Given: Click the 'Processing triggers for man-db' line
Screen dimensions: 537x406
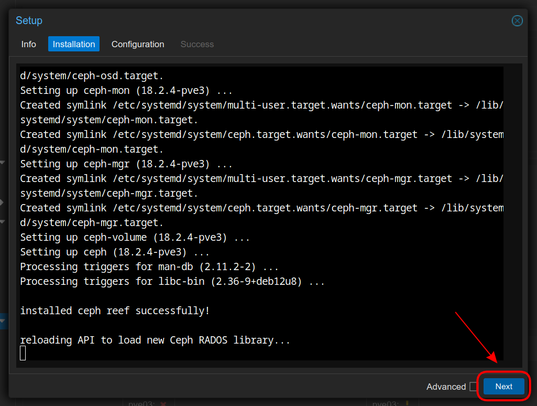Looking at the screenshot, I should (149, 266).
